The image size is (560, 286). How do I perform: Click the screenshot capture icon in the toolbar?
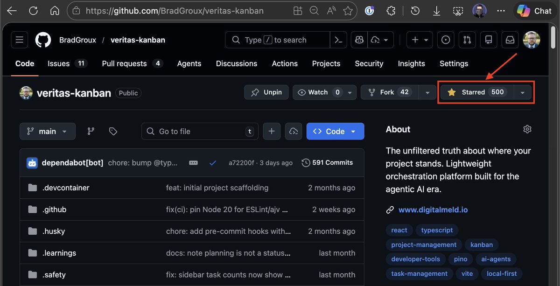(458, 11)
